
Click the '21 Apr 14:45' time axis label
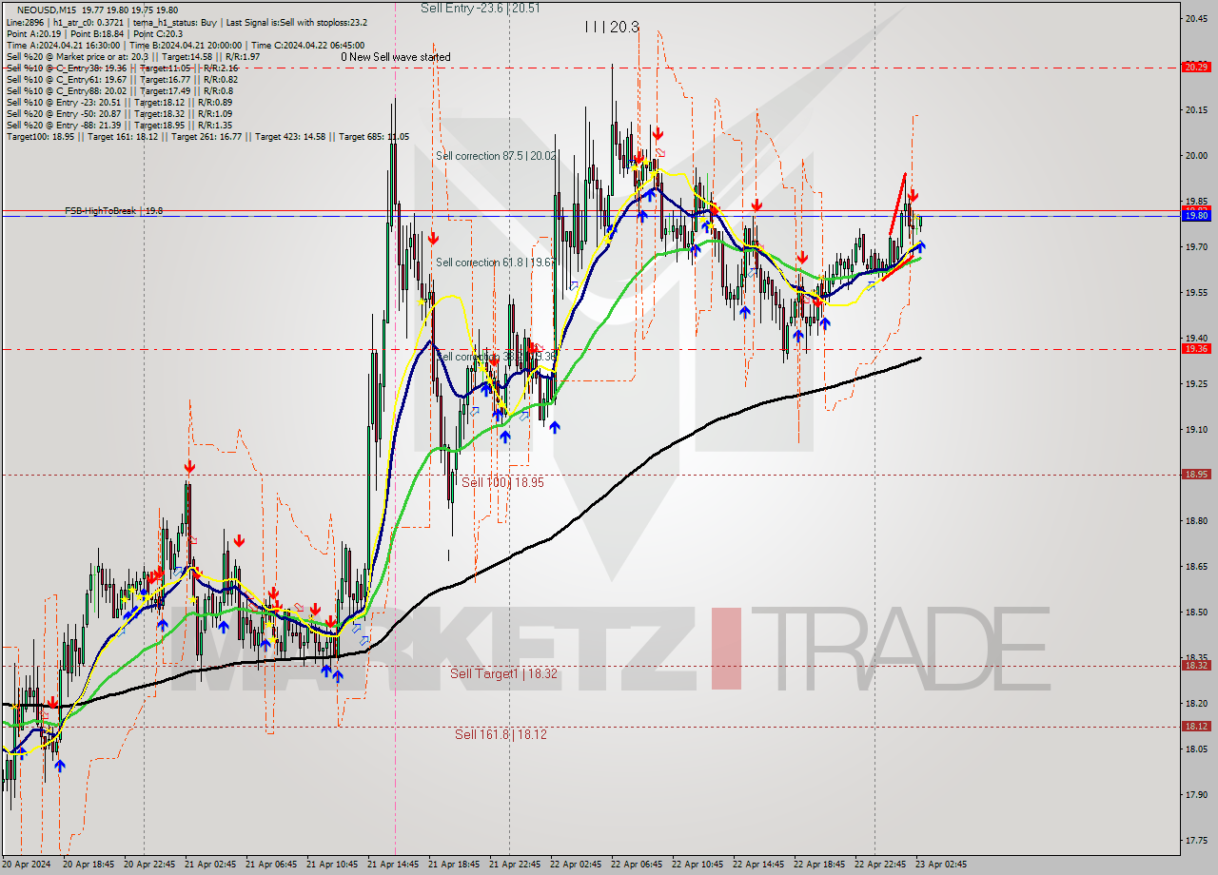click(x=393, y=865)
